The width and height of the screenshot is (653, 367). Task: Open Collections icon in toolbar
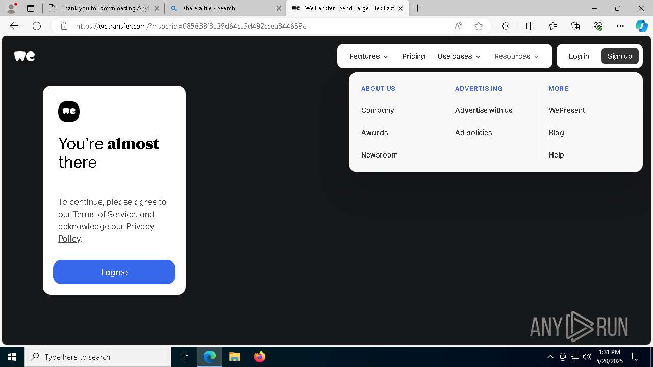575,26
